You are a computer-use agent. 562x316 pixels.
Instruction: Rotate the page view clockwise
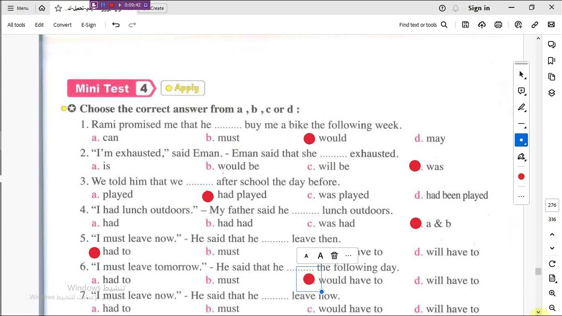coord(552,264)
